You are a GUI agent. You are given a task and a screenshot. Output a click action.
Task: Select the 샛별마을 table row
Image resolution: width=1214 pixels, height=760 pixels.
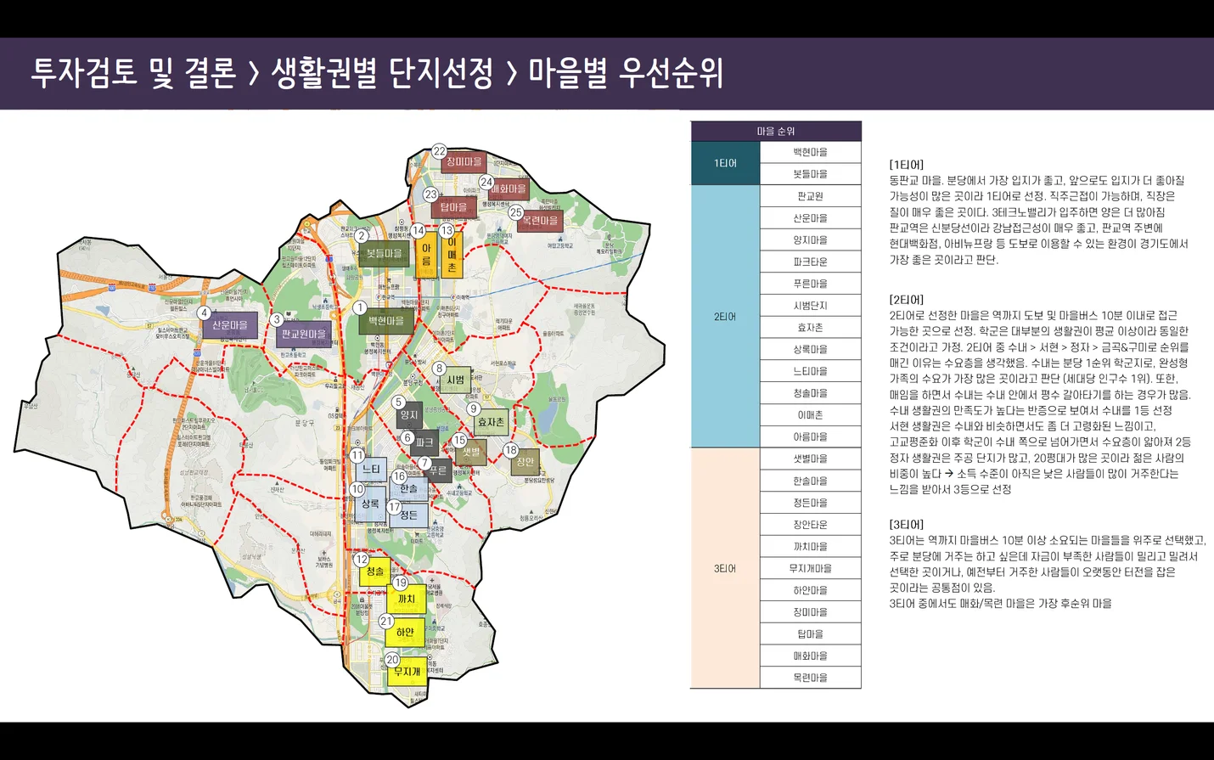click(x=811, y=459)
